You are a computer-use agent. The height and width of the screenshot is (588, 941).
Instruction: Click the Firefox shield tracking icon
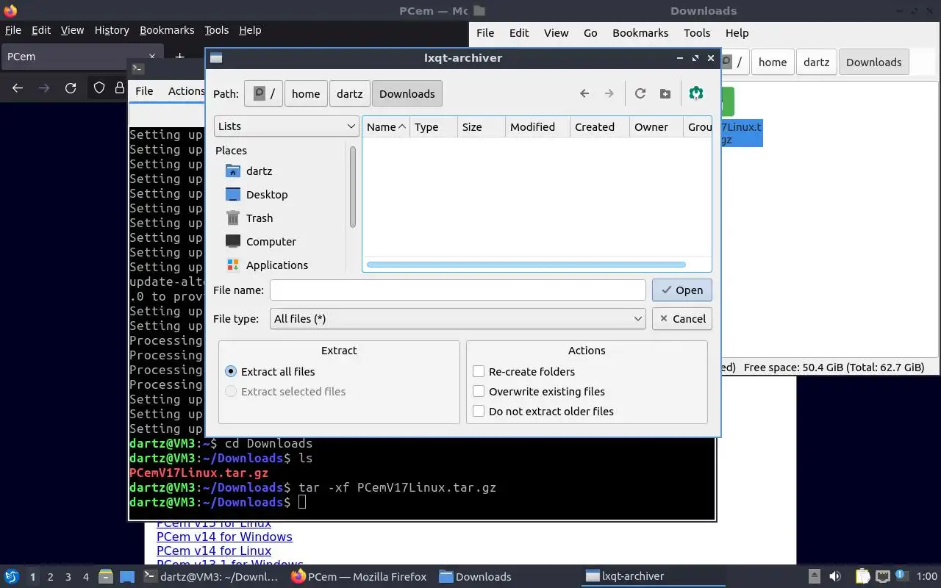click(x=99, y=88)
